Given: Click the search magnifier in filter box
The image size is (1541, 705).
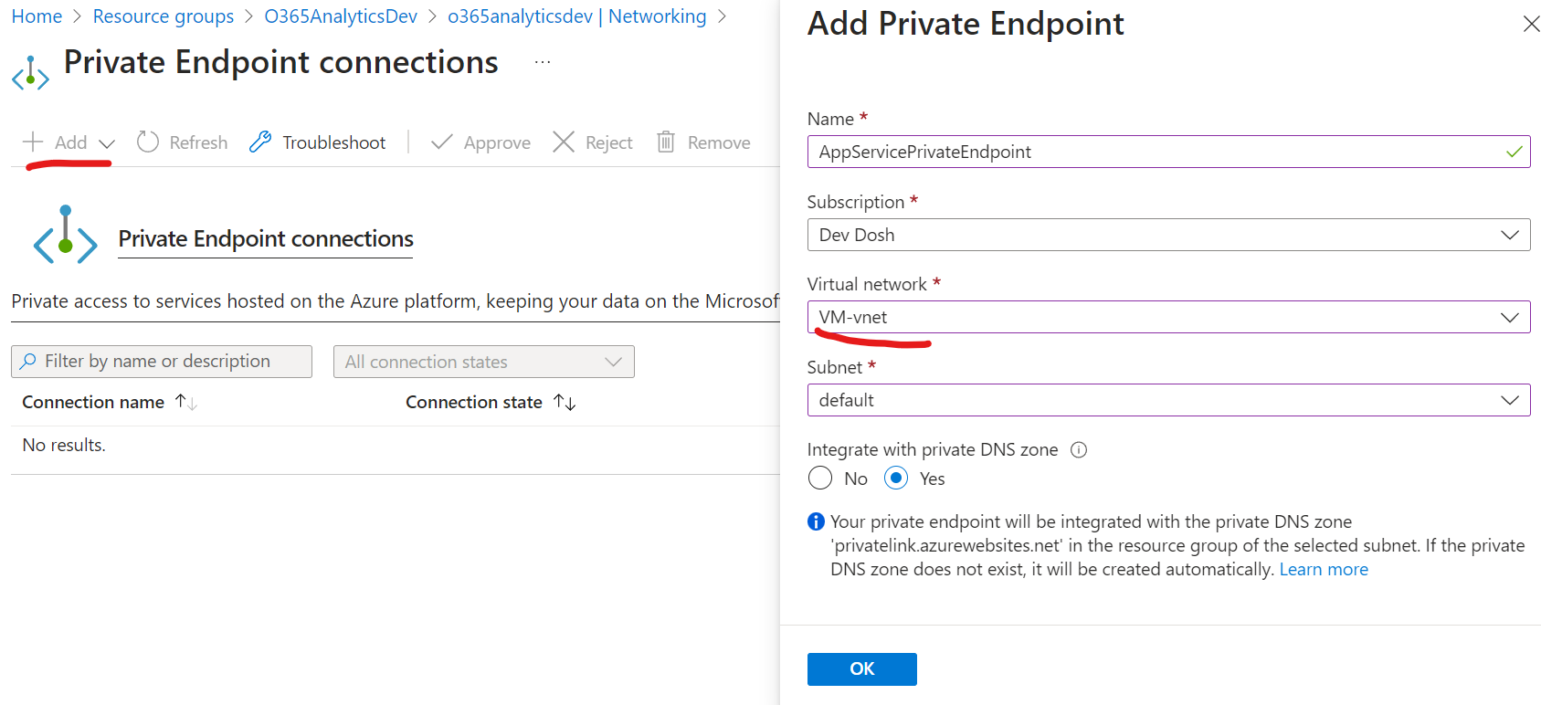Looking at the screenshot, I should click(x=28, y=361).
